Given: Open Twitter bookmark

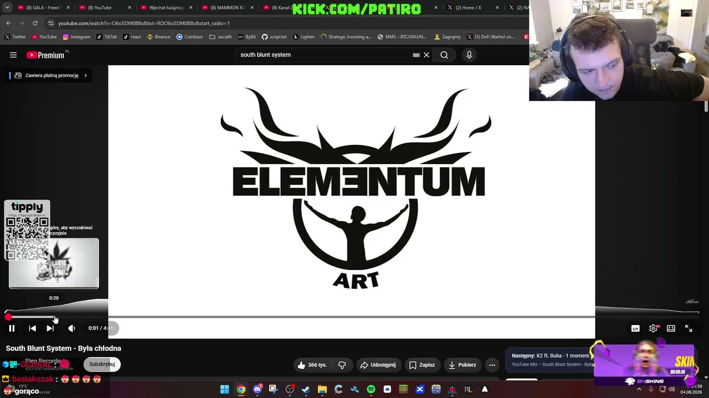Looking at the screenshot, I should (16, 37).
